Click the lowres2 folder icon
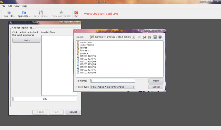 (x=78, y=50)
